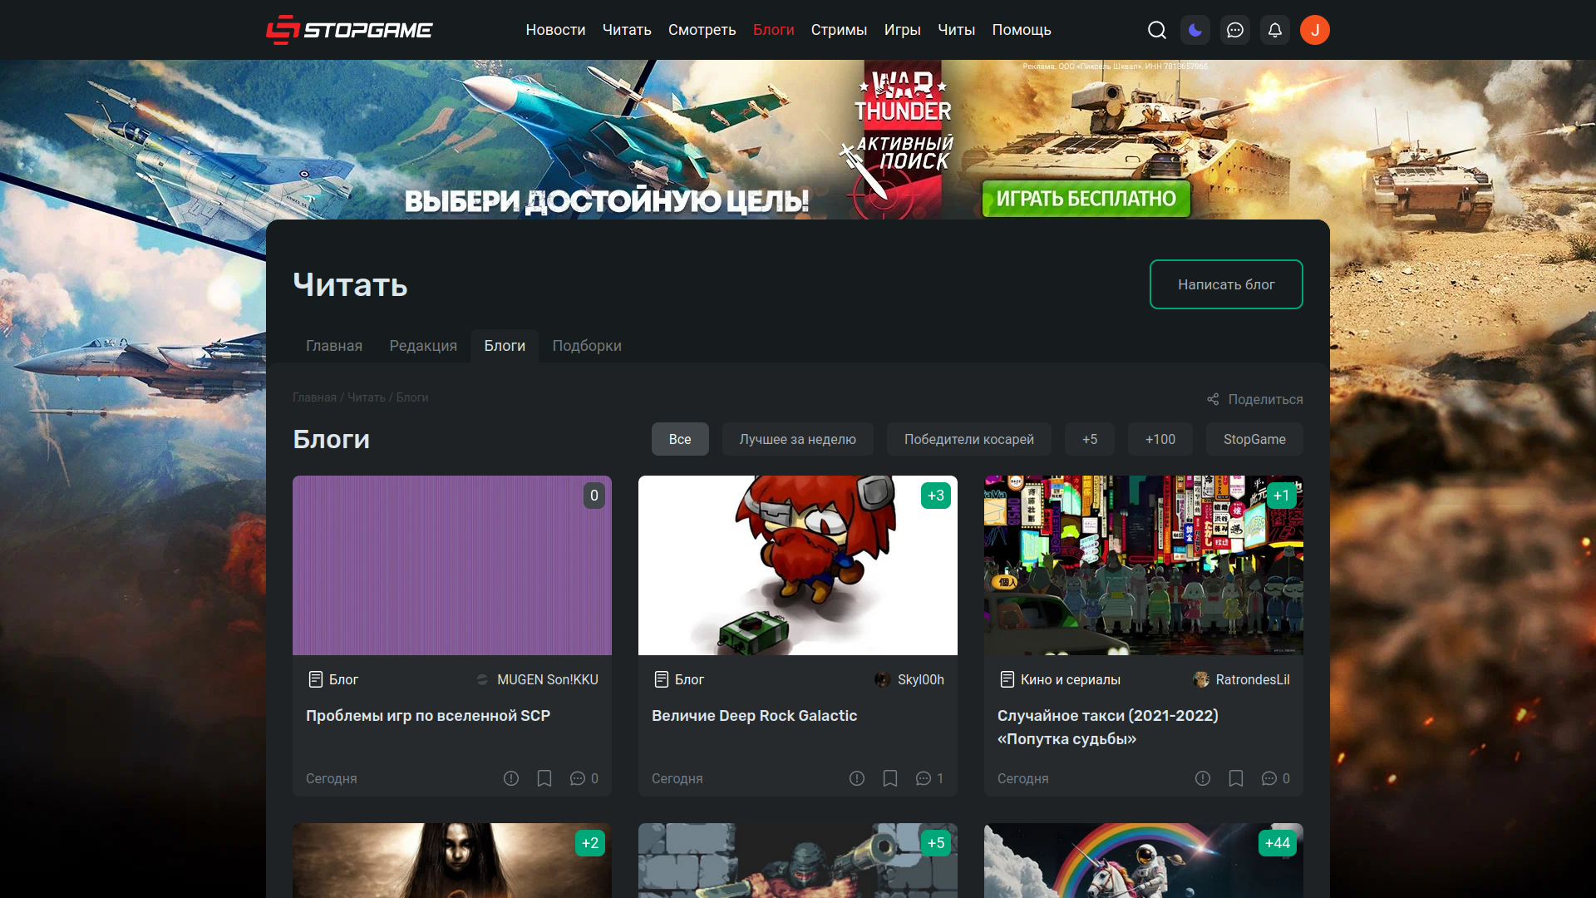Bookmark the Deep Rock Galactic post
The width and height of the screenshot is (1596, 898).
[x=890, y=778]
